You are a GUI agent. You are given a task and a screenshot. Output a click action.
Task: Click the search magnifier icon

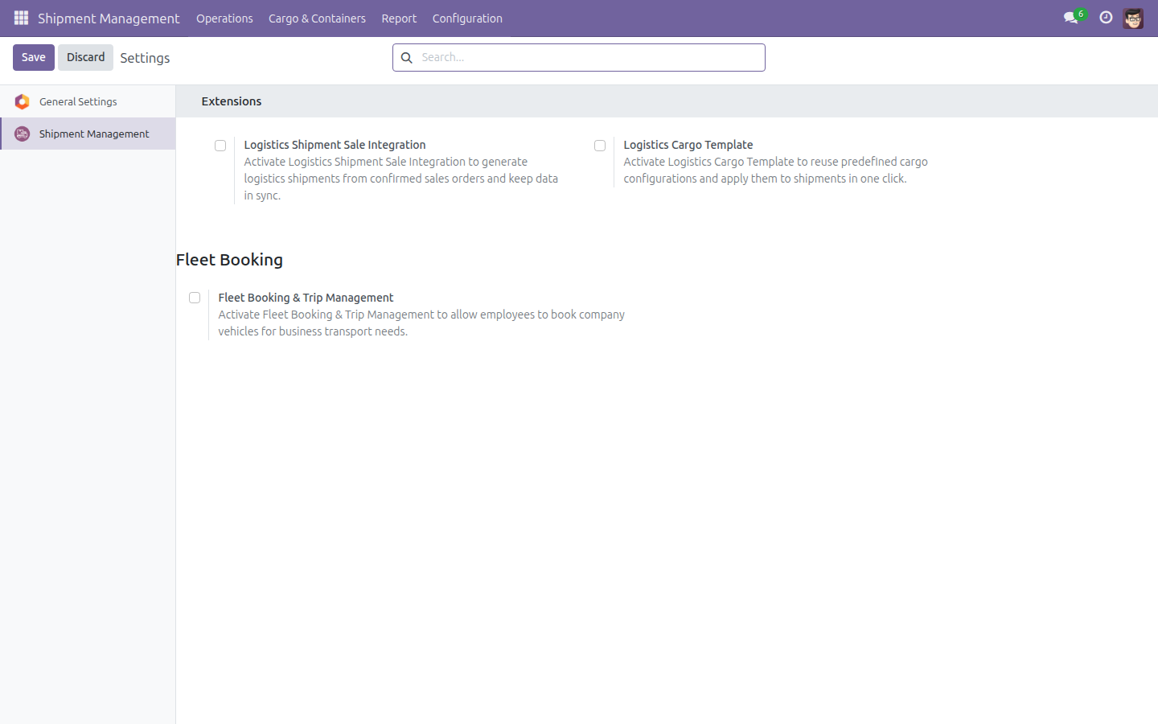(x=407, y=58)
